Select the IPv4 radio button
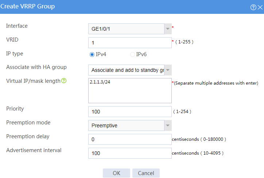 pyautogui.click(x=92, y=55)
